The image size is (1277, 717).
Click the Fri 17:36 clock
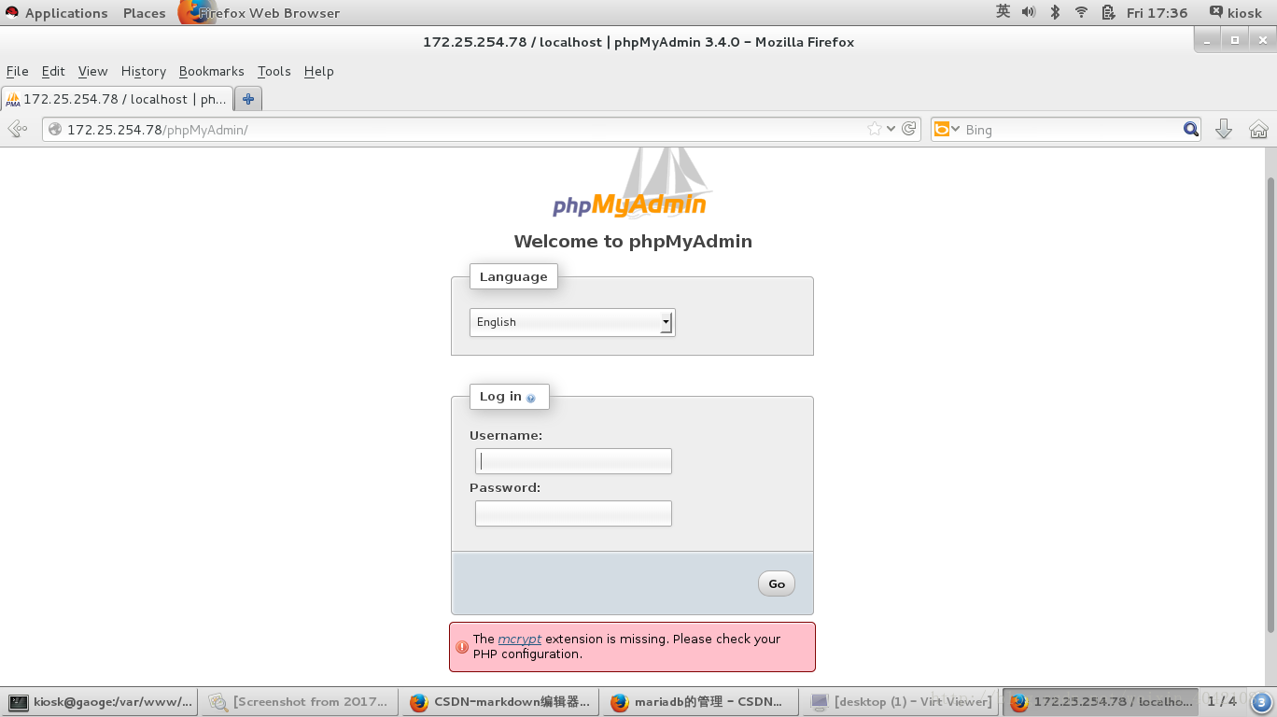(1157, 13)
